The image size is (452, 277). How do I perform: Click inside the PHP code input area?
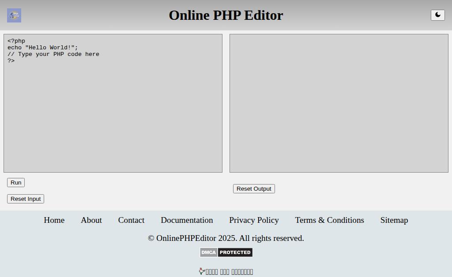point(113,103)
